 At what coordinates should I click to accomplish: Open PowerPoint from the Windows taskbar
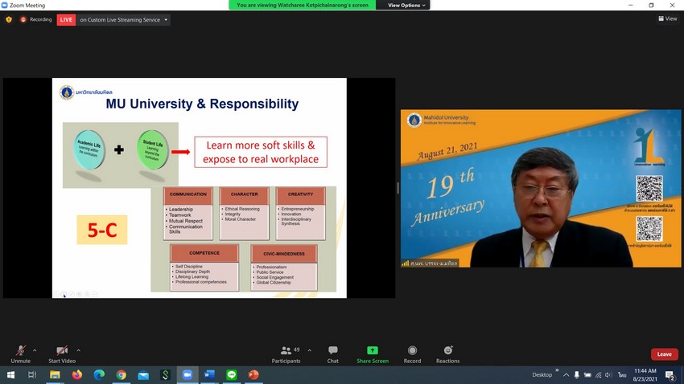click(253, 374)
